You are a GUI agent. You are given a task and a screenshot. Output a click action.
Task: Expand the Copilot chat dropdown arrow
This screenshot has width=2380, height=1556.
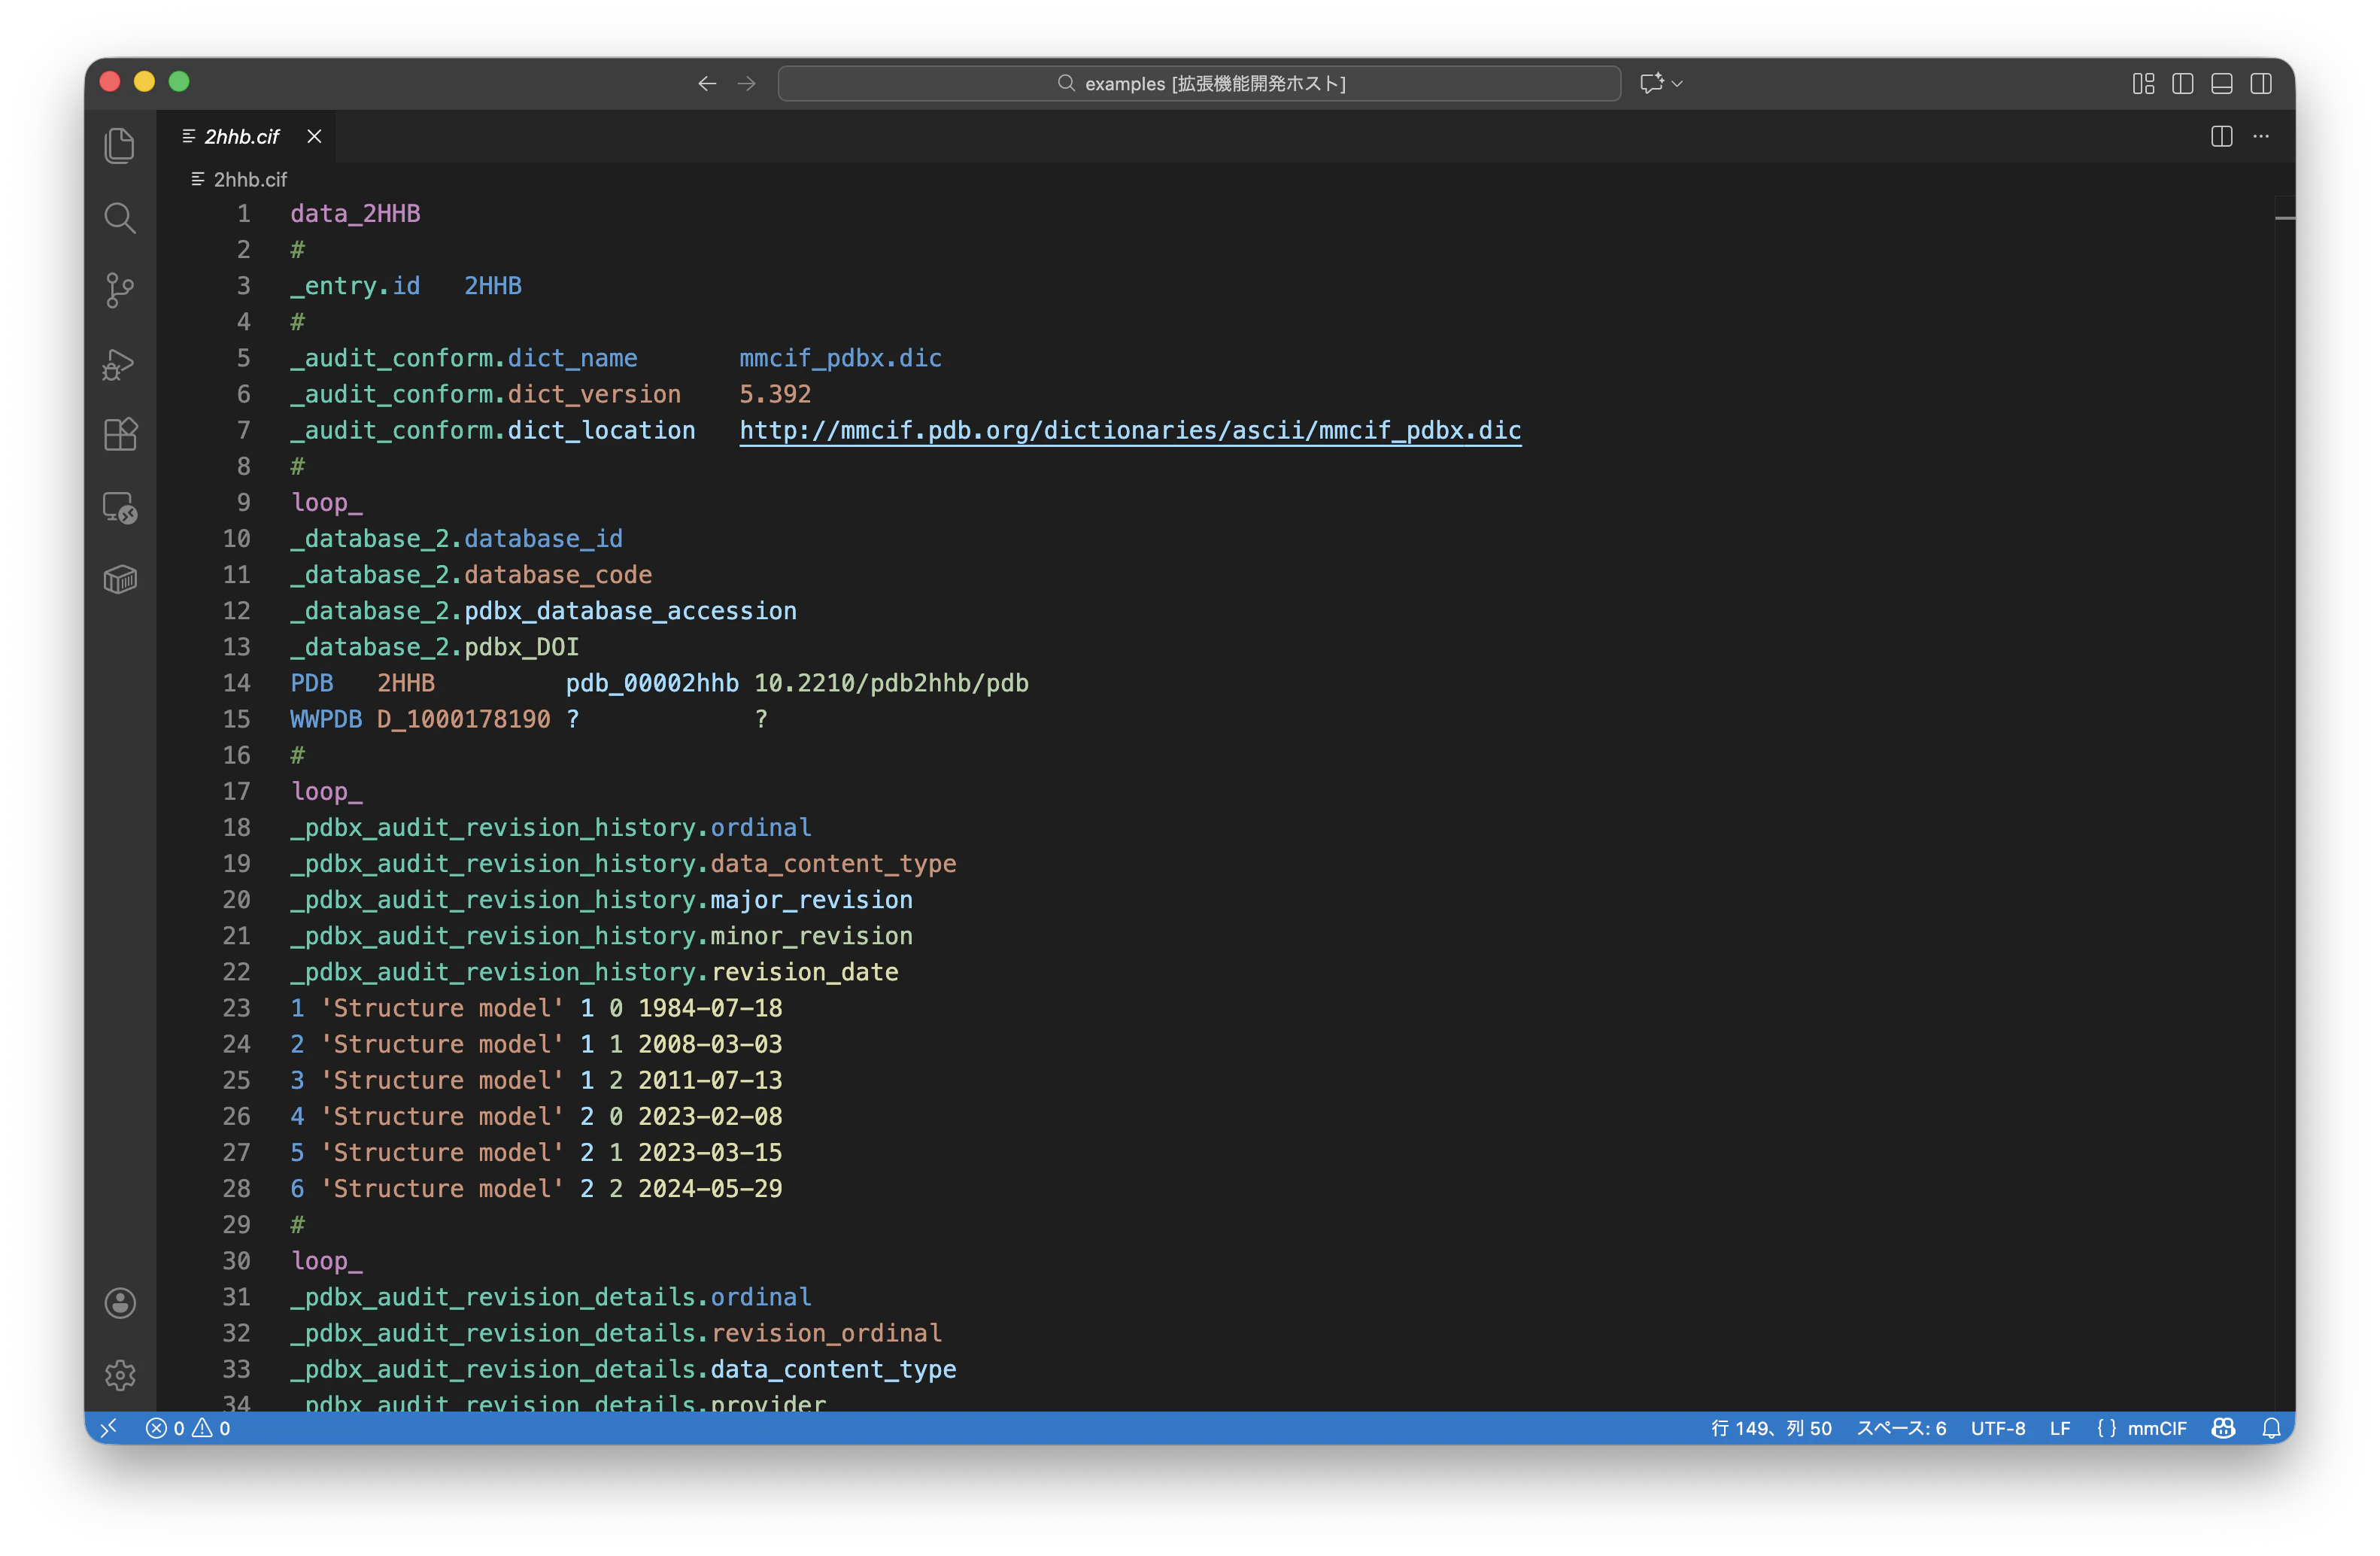tap(1677, 84)
